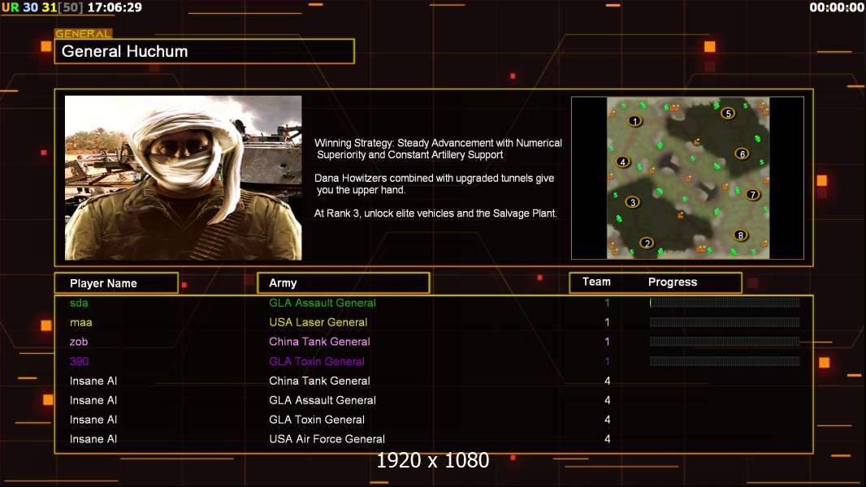Image resolution: width=866 pixels, height=487 pixels.
Task: Select start position 5 on minimap
Action: pos(728,113)
